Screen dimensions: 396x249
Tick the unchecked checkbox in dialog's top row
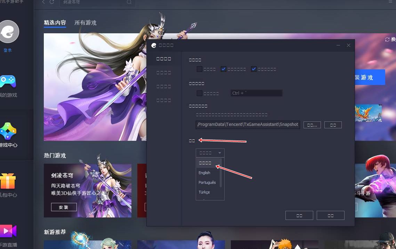click(x=200, y=69)
